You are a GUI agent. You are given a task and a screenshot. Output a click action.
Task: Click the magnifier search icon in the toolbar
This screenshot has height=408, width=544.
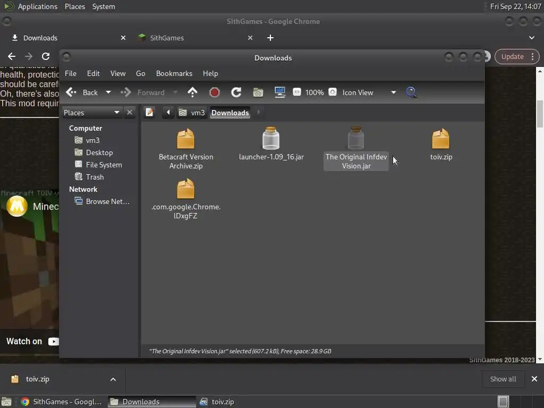click(411, 92)
